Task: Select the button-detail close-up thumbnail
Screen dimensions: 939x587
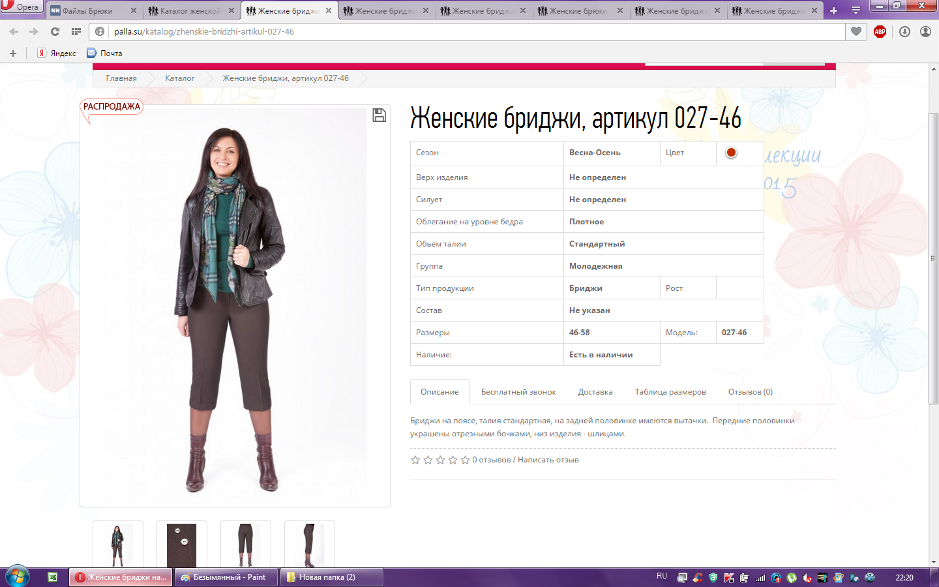Action: coord(181,545)
